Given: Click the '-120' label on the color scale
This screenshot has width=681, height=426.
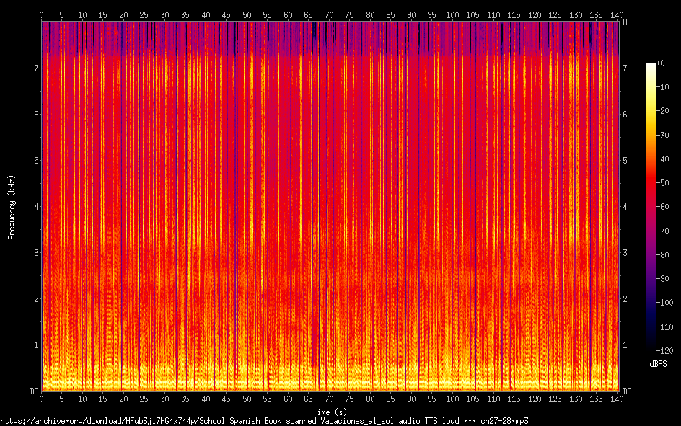Looking at the screenshot, I should 664,350.
